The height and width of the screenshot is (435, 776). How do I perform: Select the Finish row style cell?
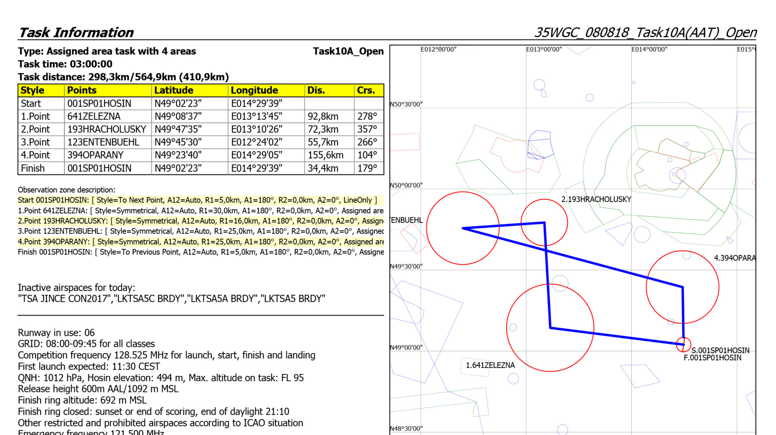(x=33, y=168)
